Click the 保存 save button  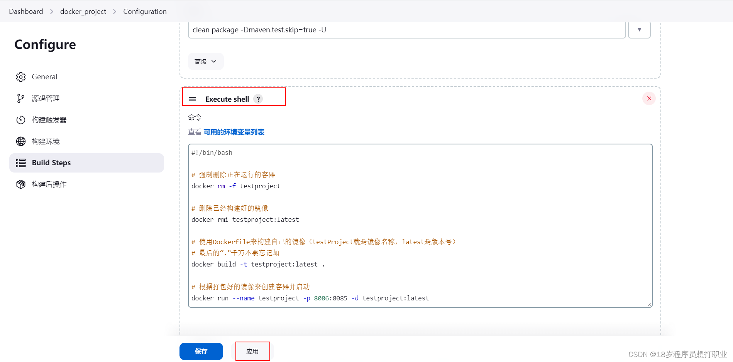pos(201,351)
